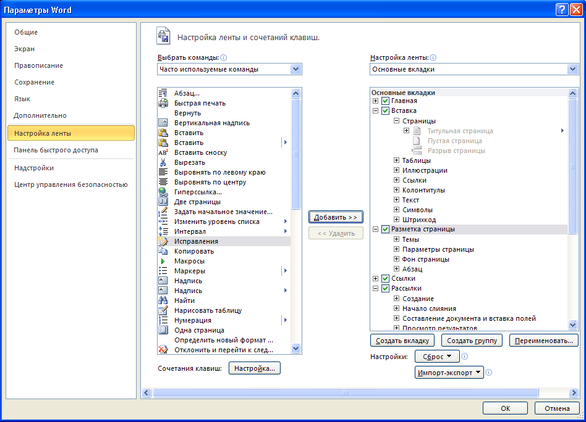Open keyboard shortcuts Настройка… button

pyautogui.click(x=255, y=368)
